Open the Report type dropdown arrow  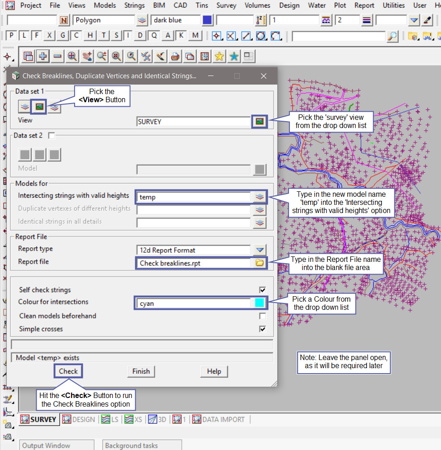(259, 250)
